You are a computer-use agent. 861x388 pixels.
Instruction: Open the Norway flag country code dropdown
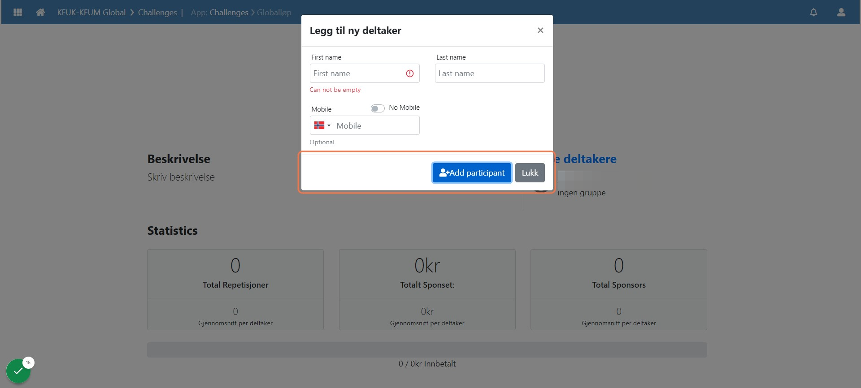click(x=322, y=125)
